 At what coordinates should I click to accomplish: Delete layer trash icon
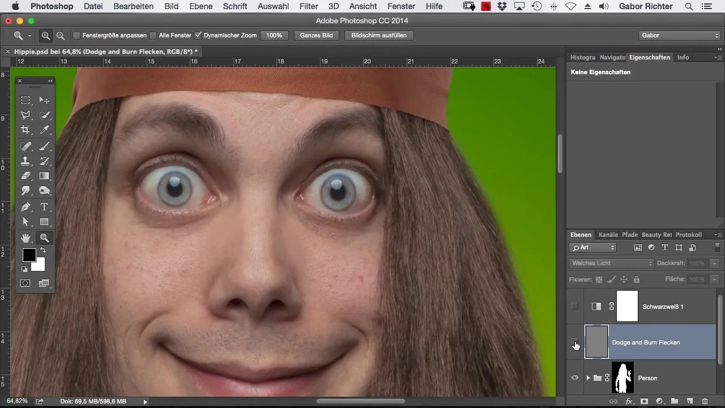[705, 401]
